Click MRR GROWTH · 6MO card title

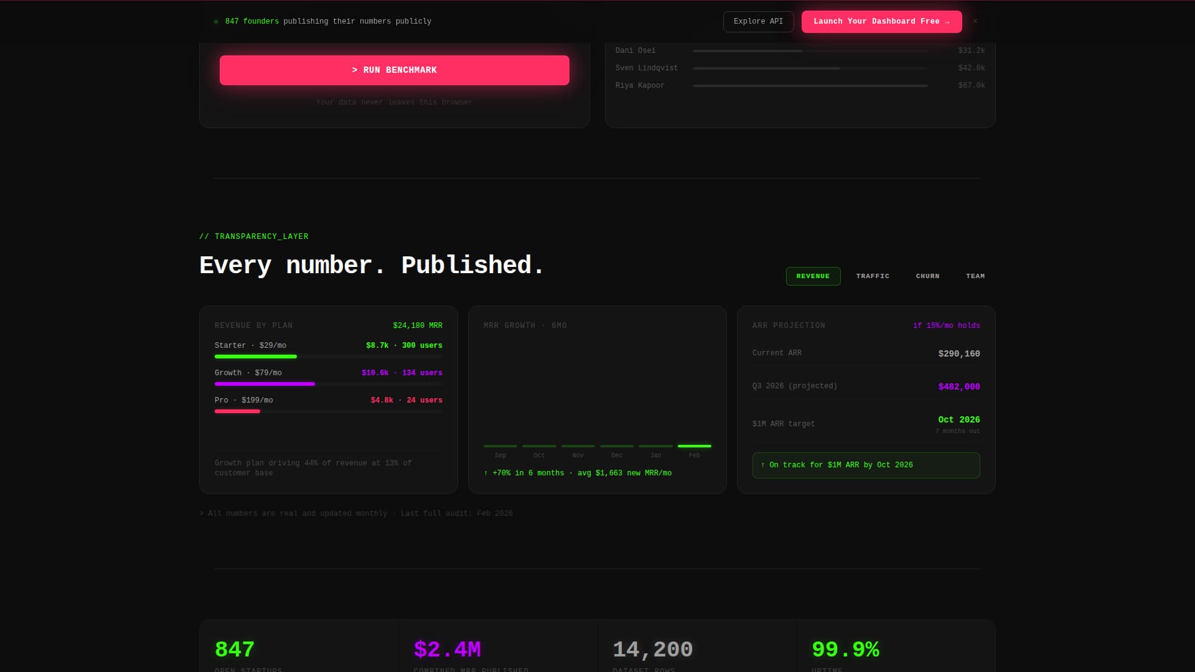(x=525, y=325)
